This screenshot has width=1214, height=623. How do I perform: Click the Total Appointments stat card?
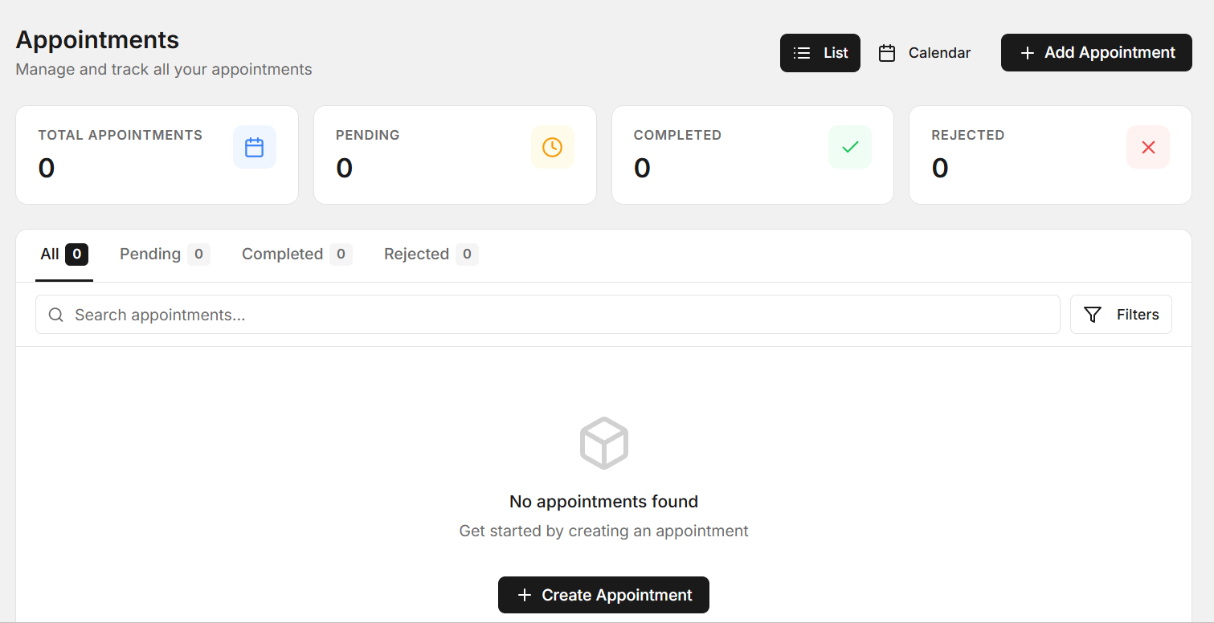click(x=157, y=155)
